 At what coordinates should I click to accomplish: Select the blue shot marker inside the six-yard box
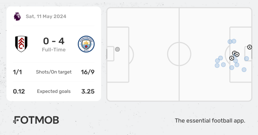coord(246,58)
